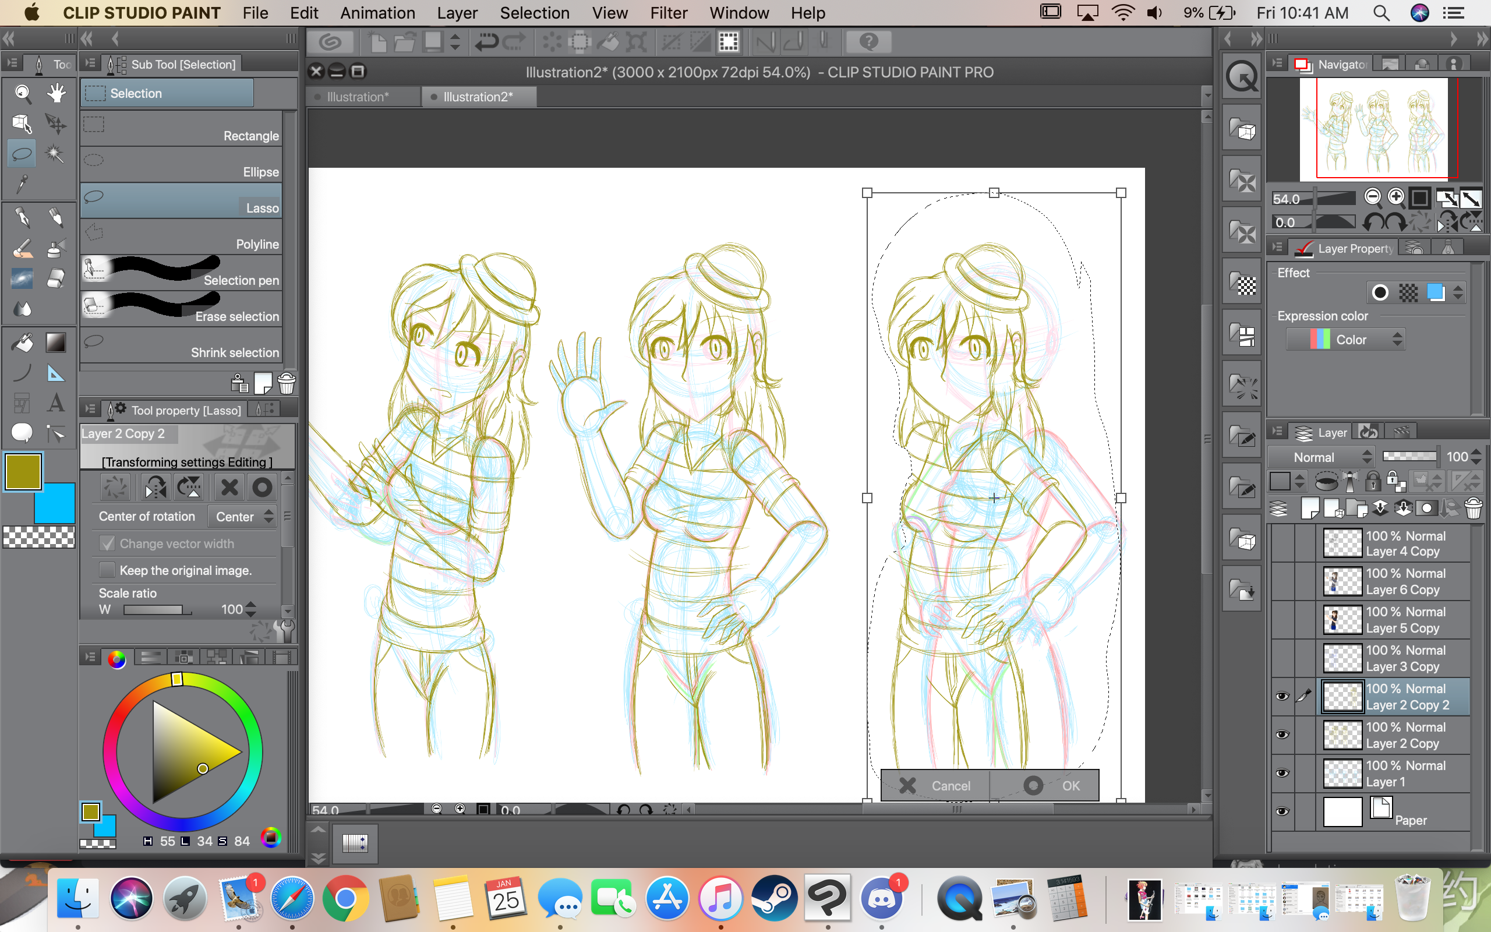
Task: Click Zoom in button in Navigator
Action: 1396,197
